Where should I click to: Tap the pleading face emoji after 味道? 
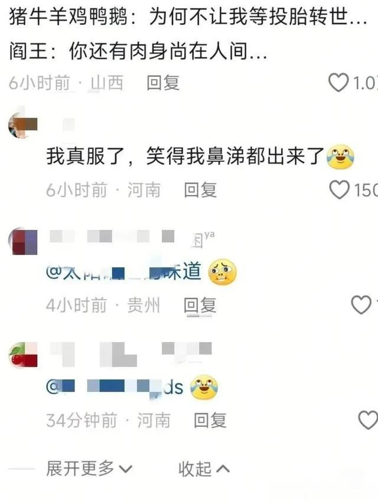click(223, 272)
